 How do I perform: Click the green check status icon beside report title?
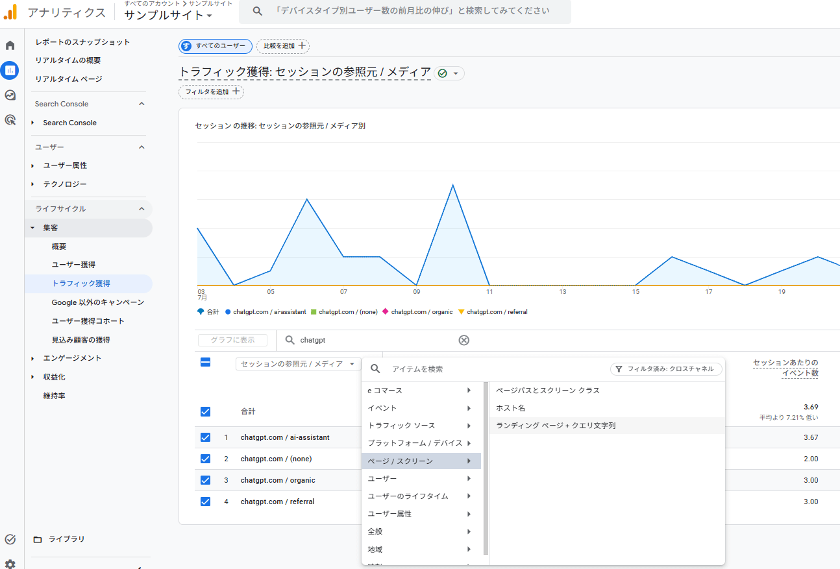pyautogui.click(x=443, y=73)
